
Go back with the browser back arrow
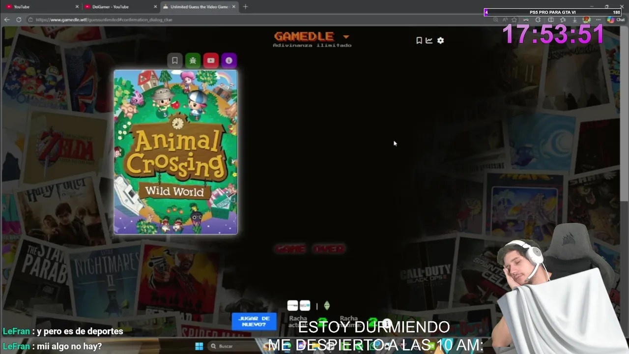coord(7,20)
